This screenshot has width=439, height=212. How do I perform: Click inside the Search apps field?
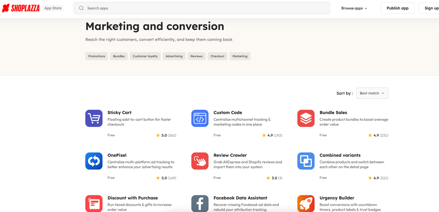pos(202,8)
